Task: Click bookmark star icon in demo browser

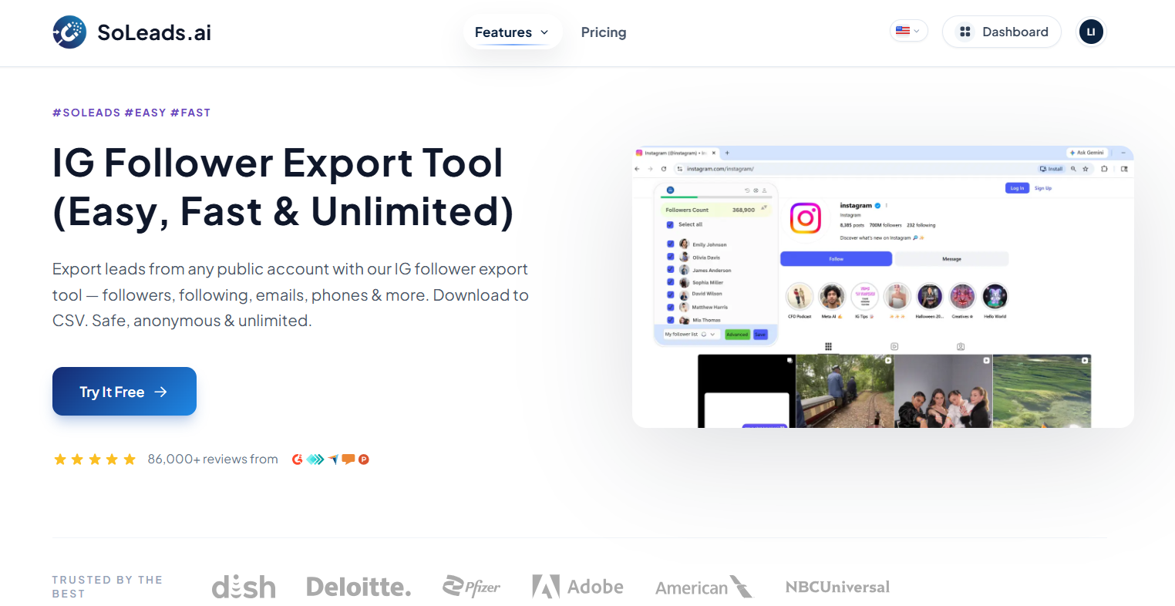Action: click(x=1086, y=169)
